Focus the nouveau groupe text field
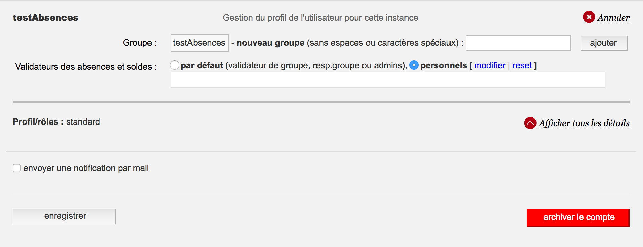This screenshot has width=643, height=247. (x=518, y=43)
